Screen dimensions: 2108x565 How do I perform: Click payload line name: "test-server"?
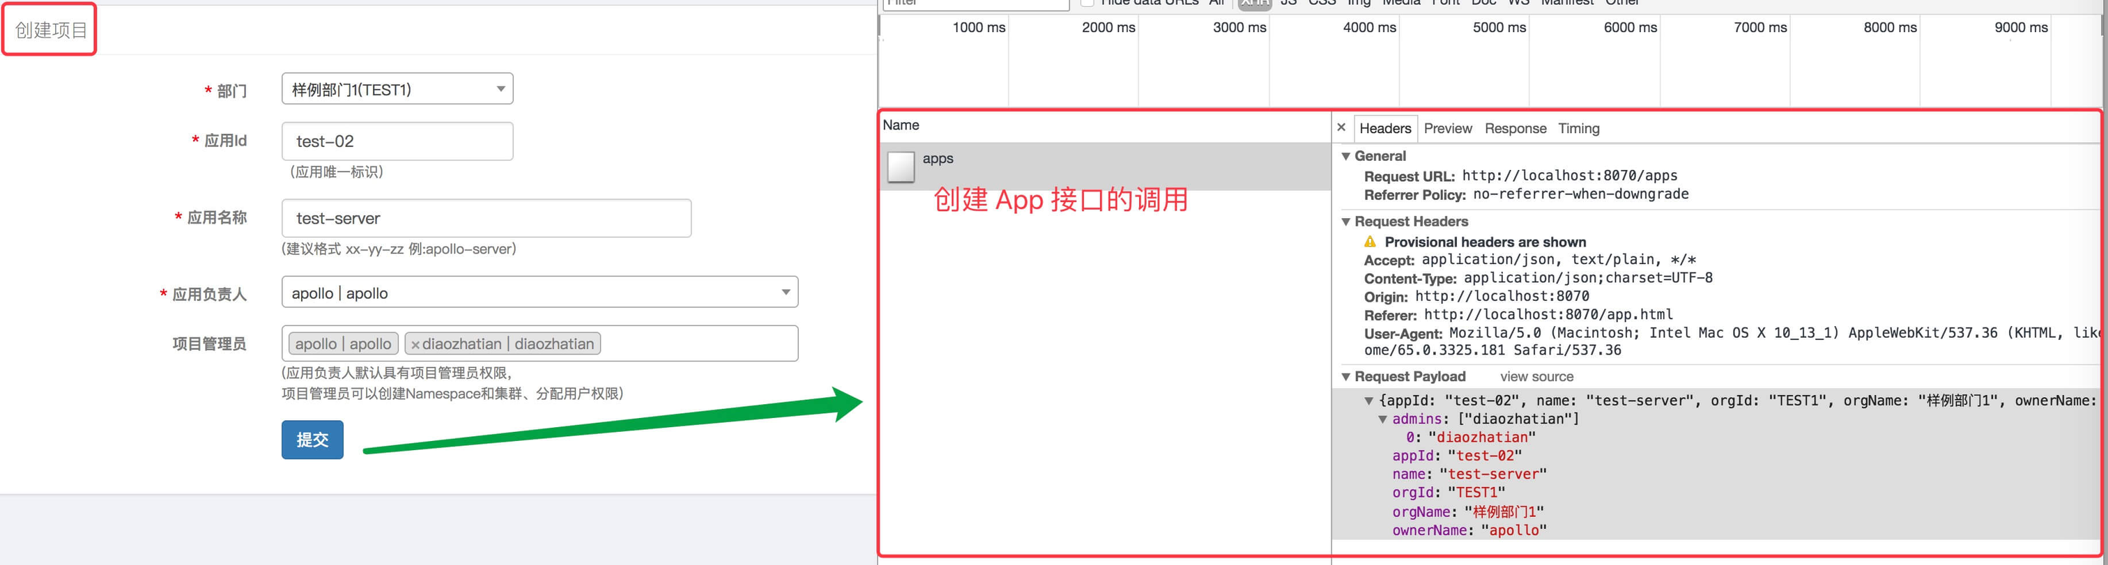point(1469,474)
